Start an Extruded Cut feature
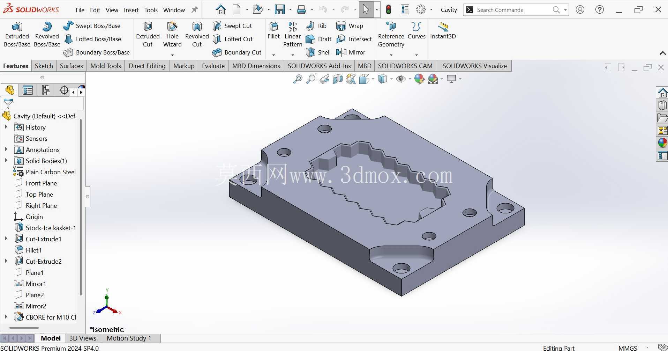 148,35
